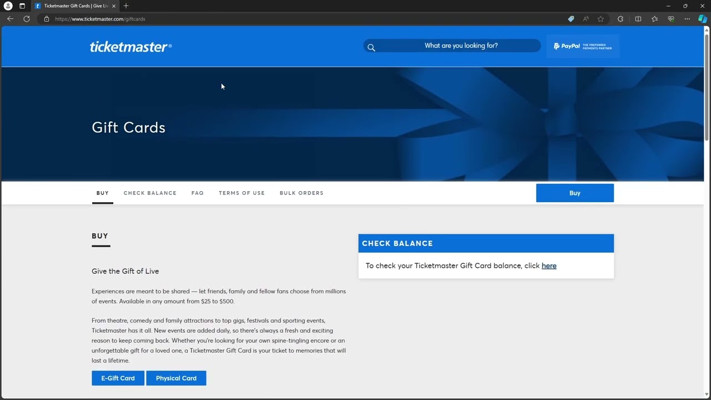Activate the Read aloud icon

click(x=585, y=19)
